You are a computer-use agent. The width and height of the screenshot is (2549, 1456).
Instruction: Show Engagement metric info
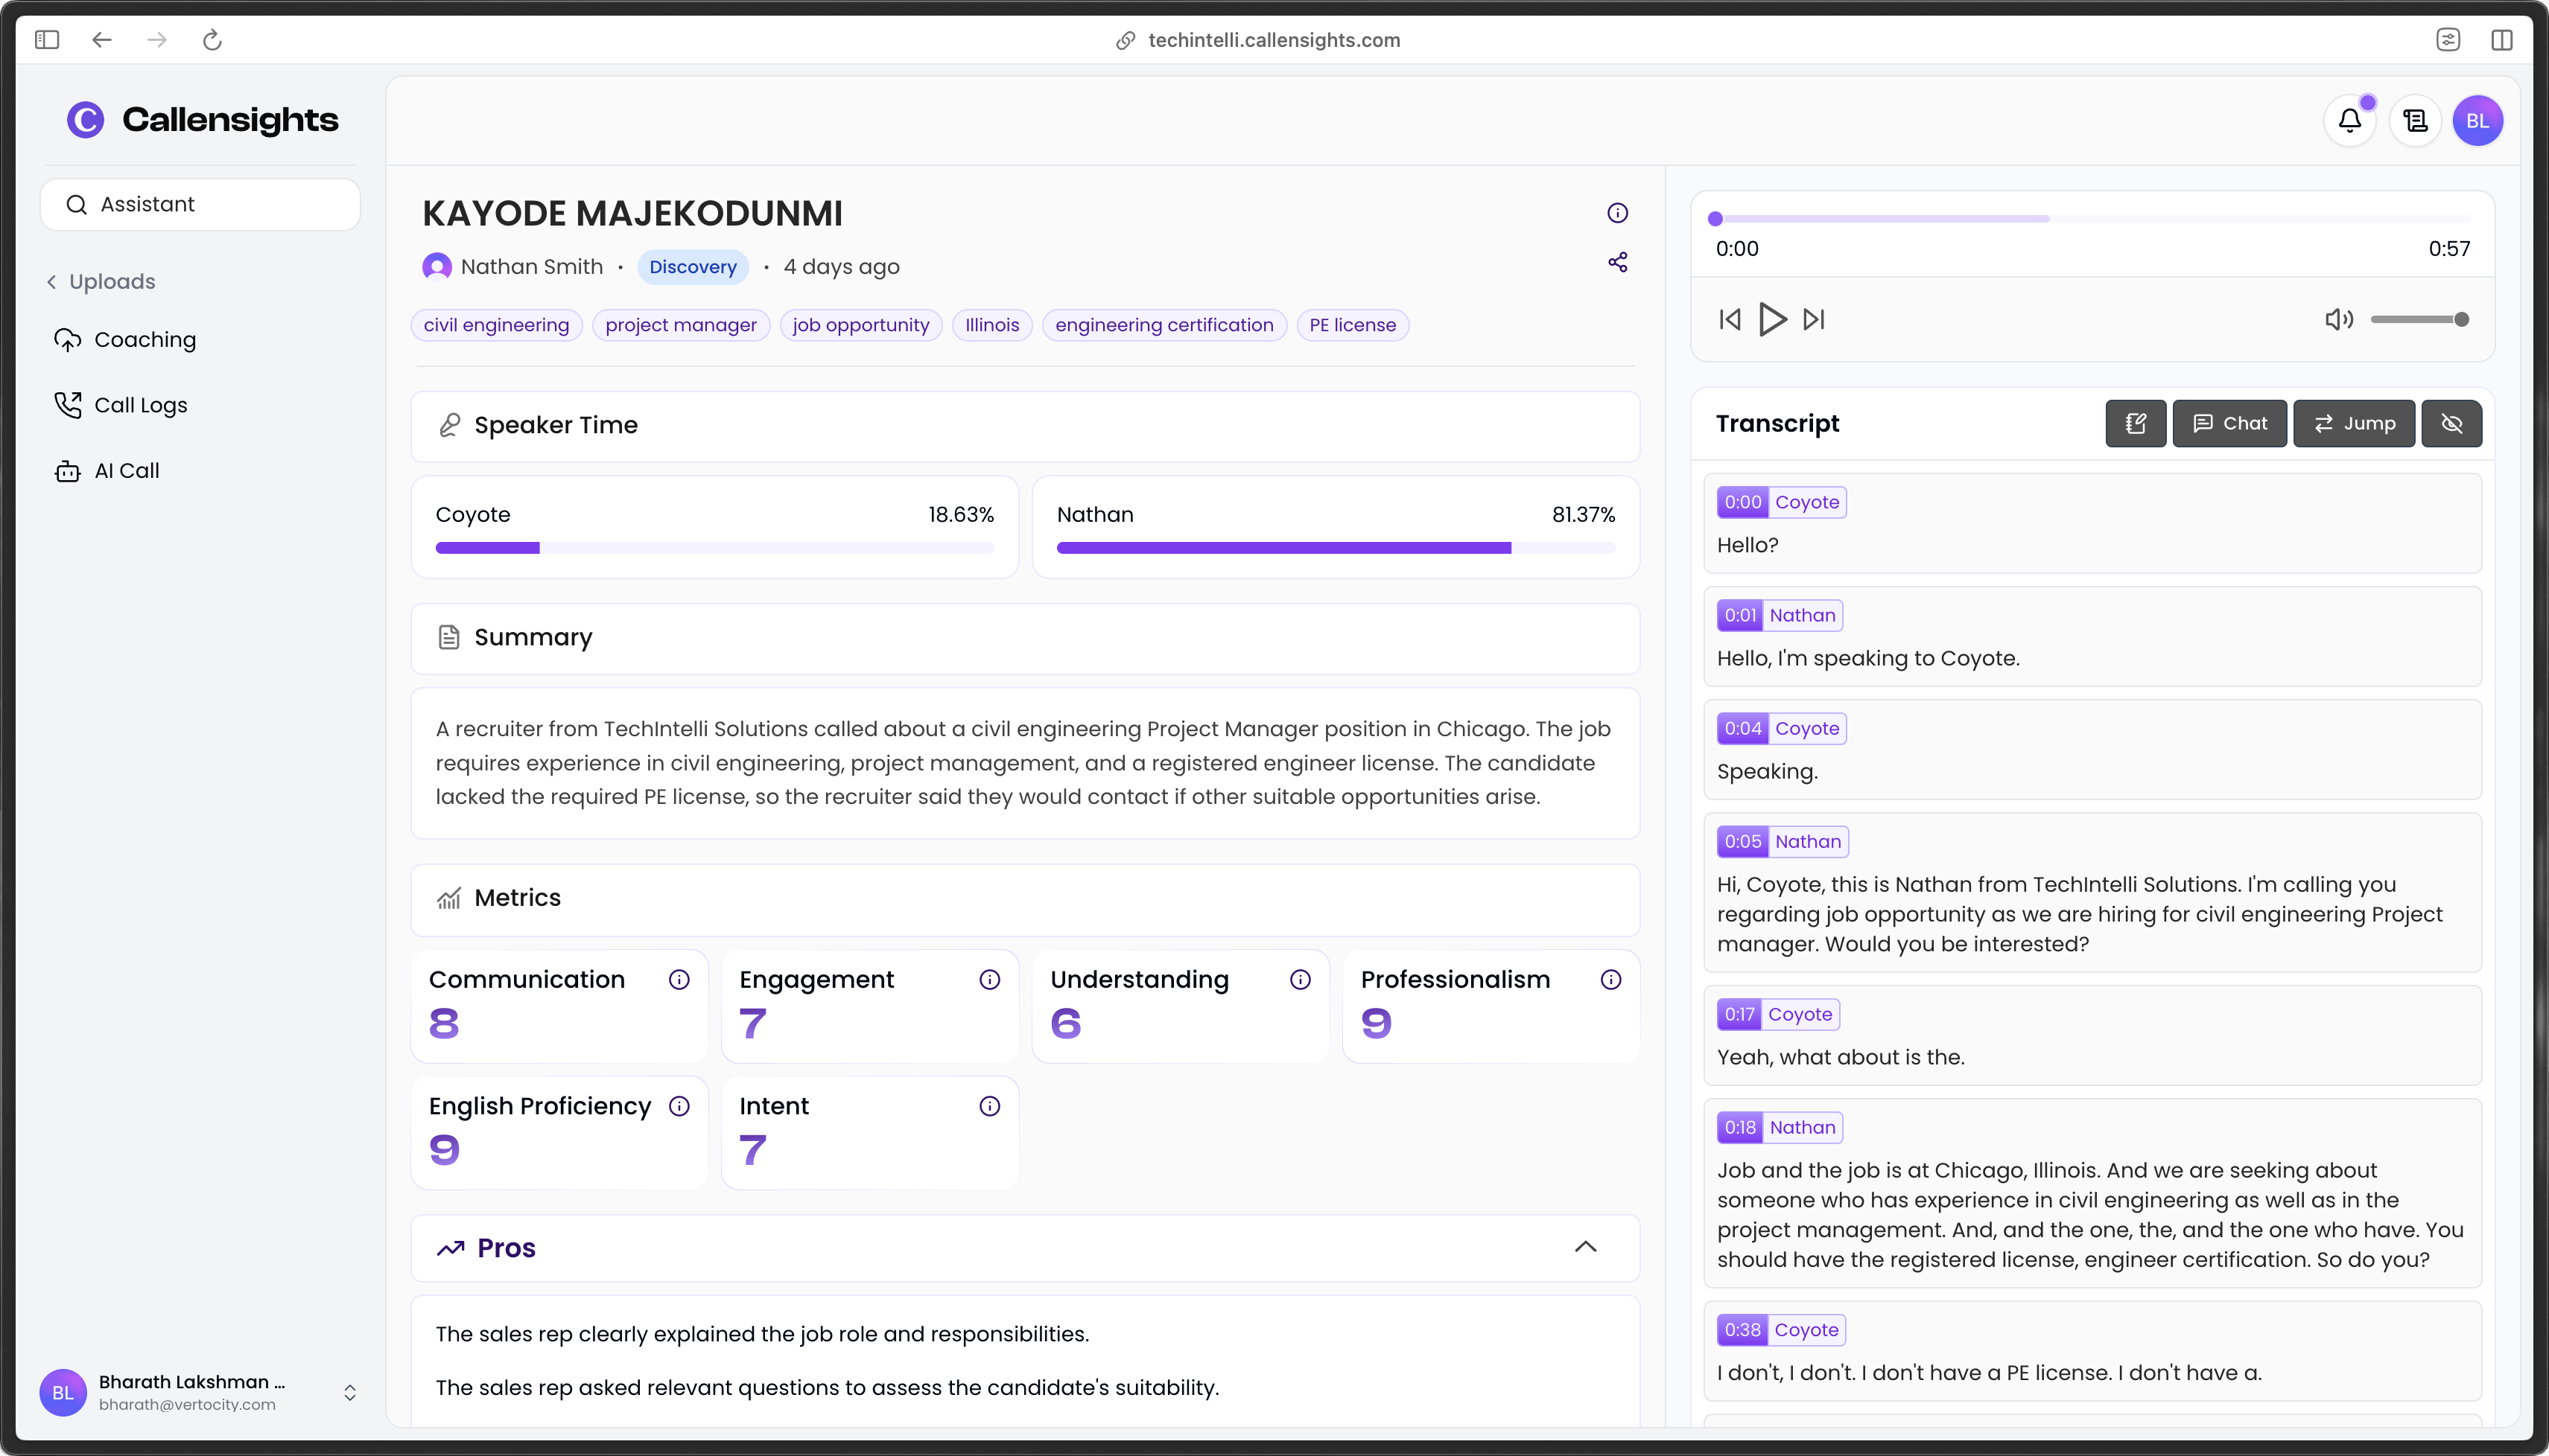[x=989, y=979]
